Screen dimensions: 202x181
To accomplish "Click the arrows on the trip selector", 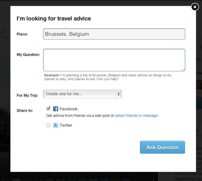I will (x=119, y=94).
